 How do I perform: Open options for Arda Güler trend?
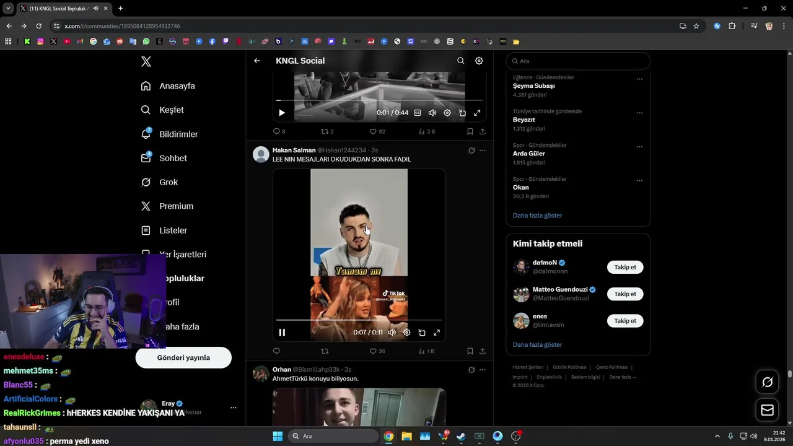(639, 147)
